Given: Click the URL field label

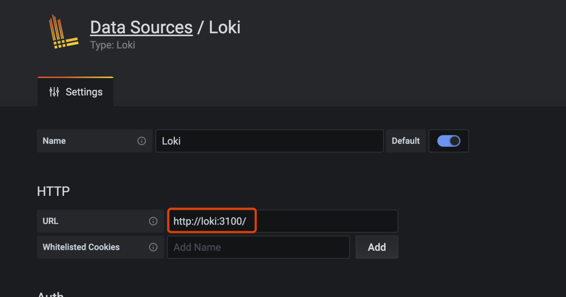Looking at the screenshot, I should pyautogui.click(x=50, y=221).
